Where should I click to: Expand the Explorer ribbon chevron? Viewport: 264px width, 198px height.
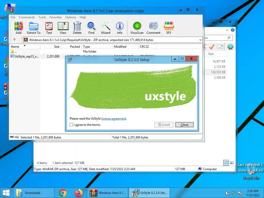tap(227, 30)
